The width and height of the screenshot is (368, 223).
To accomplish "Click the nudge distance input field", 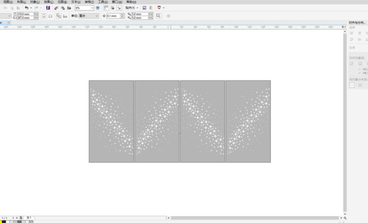I will [113, 16].
